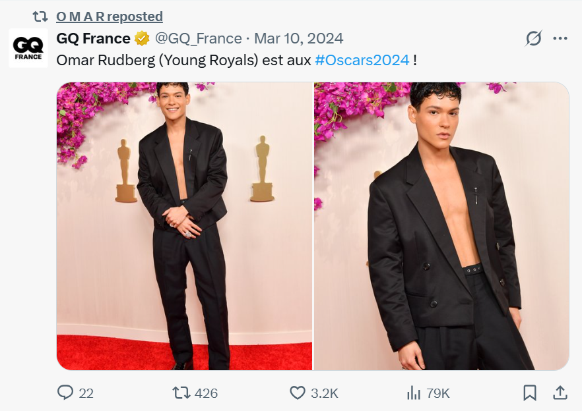Click the small repost arrows beside 'O M A R reposted'
582x411 pixels.
(40, 16)
